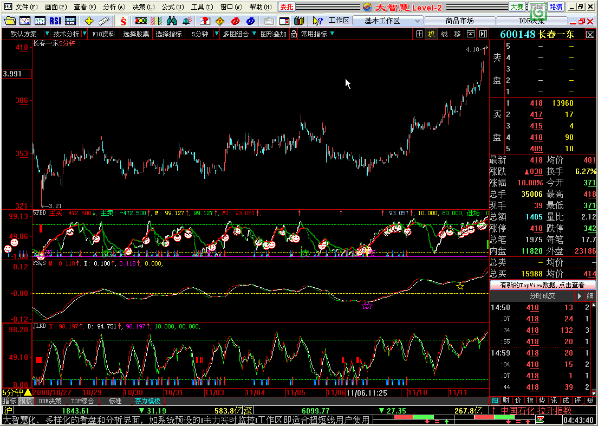Click the striped red-green bars icon

[x=156, y=21]
